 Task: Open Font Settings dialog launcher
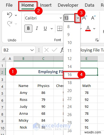97,40
